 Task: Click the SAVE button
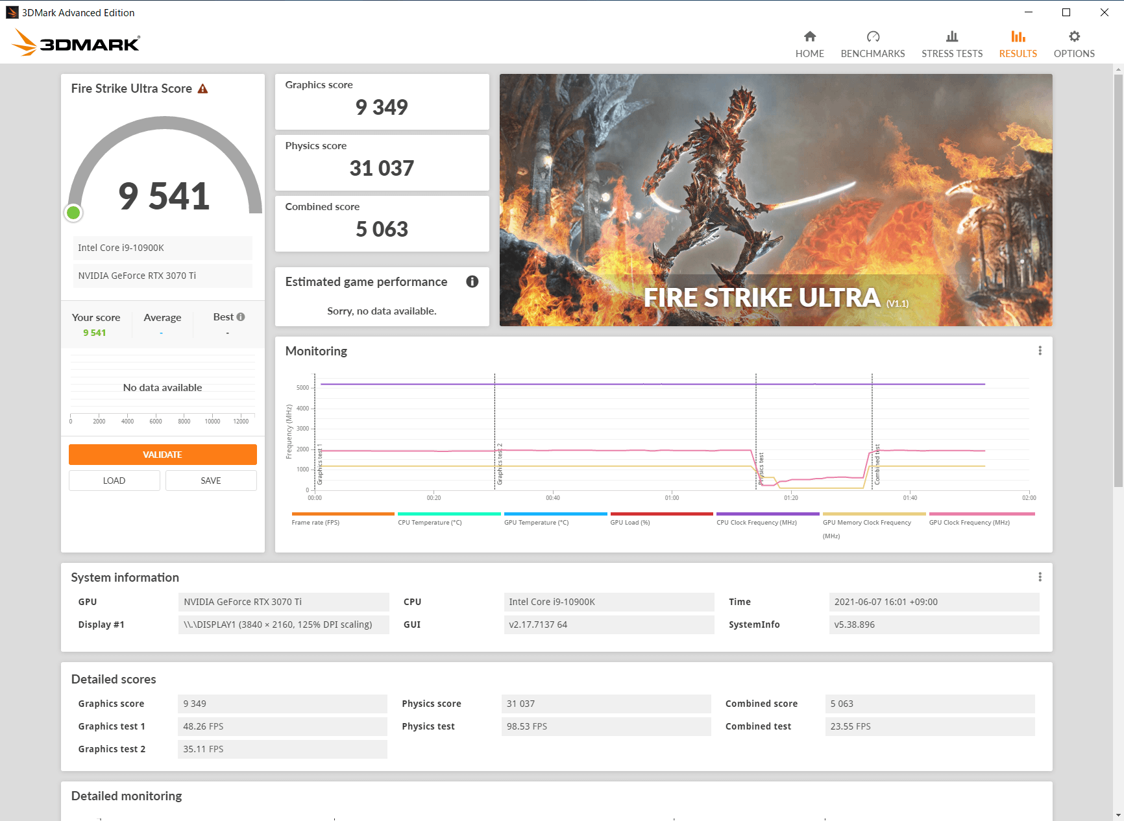click(x=211, y=481)
